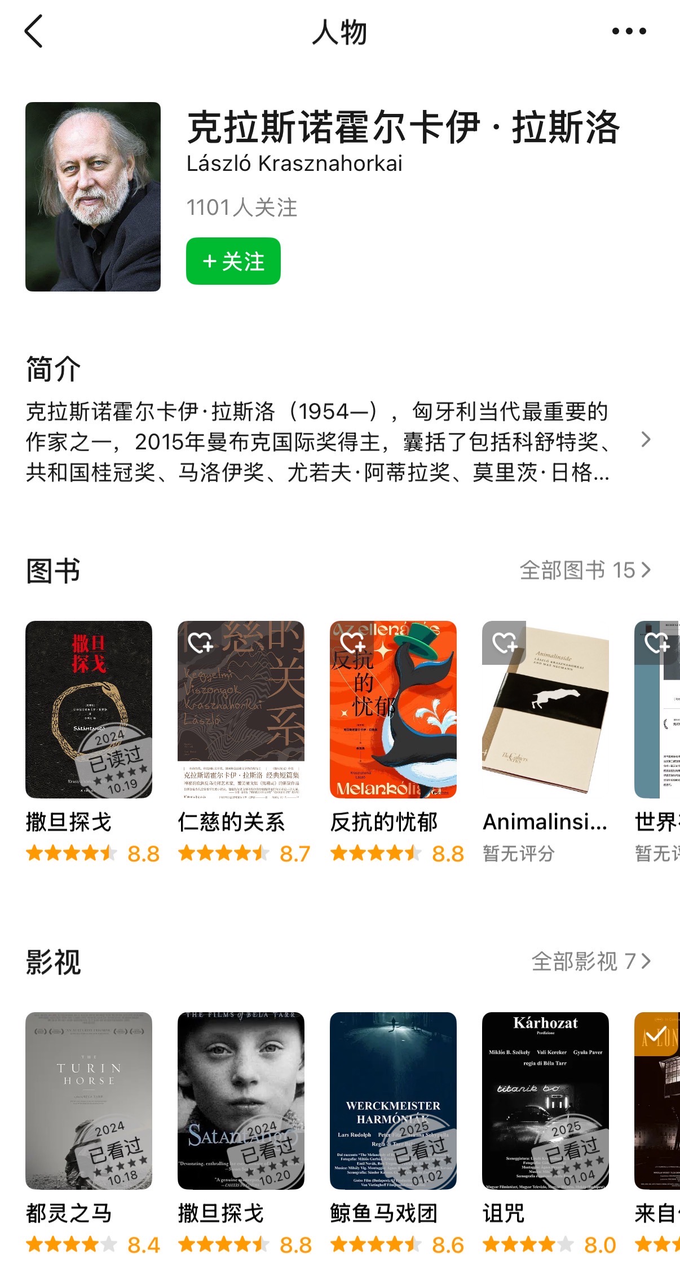
Task: Go back using the top-left arrow
Action: (x=34, y=32)
